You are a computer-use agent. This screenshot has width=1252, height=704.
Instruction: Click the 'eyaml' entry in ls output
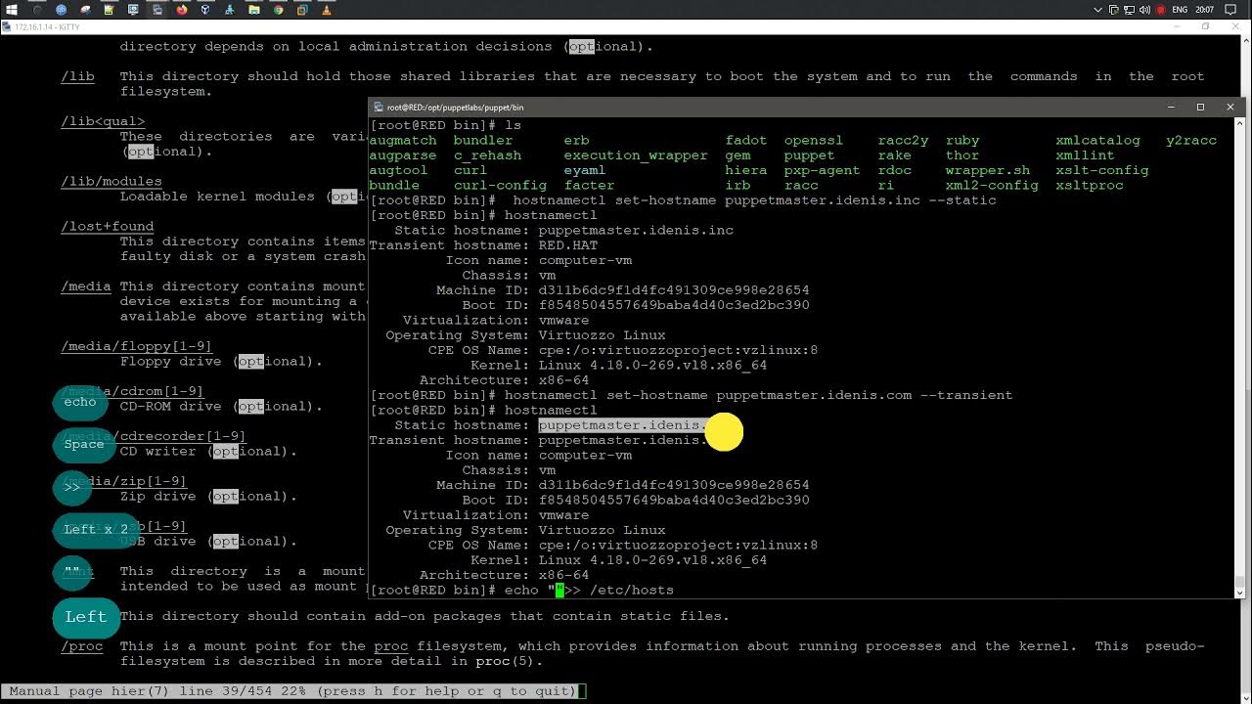(584, 170)
